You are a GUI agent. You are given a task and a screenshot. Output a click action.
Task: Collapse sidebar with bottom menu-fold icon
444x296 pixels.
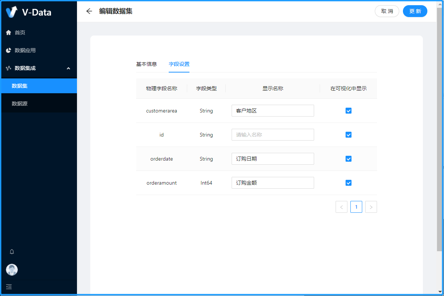9,286
